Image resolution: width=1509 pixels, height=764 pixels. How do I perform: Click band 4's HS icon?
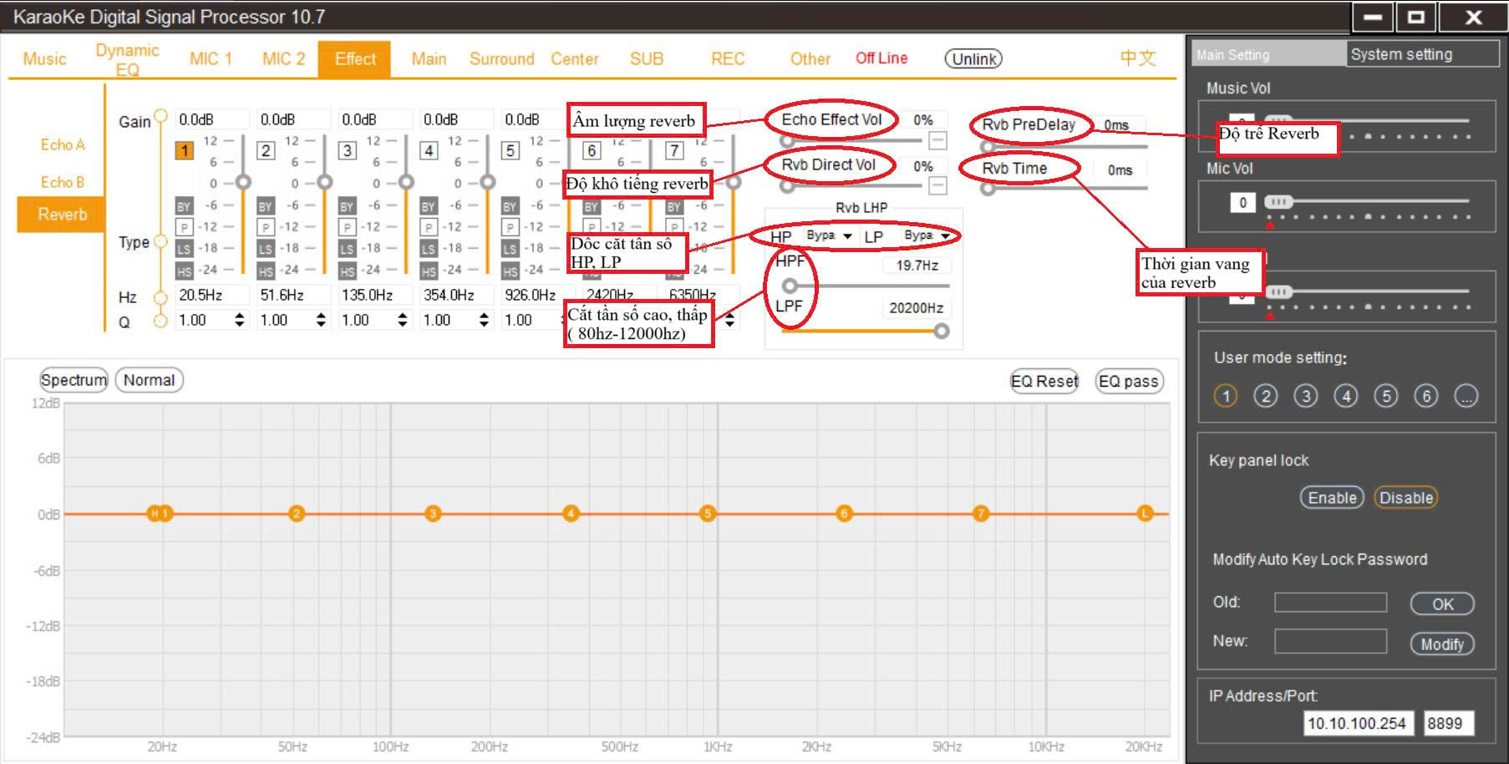tap(428, 271)
